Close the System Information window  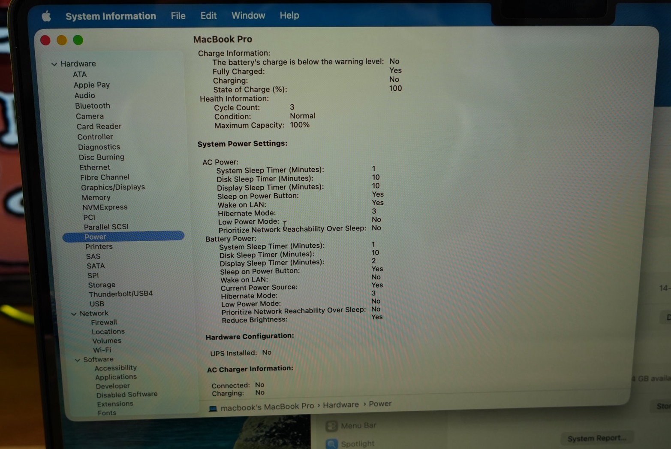click(45, 40)
